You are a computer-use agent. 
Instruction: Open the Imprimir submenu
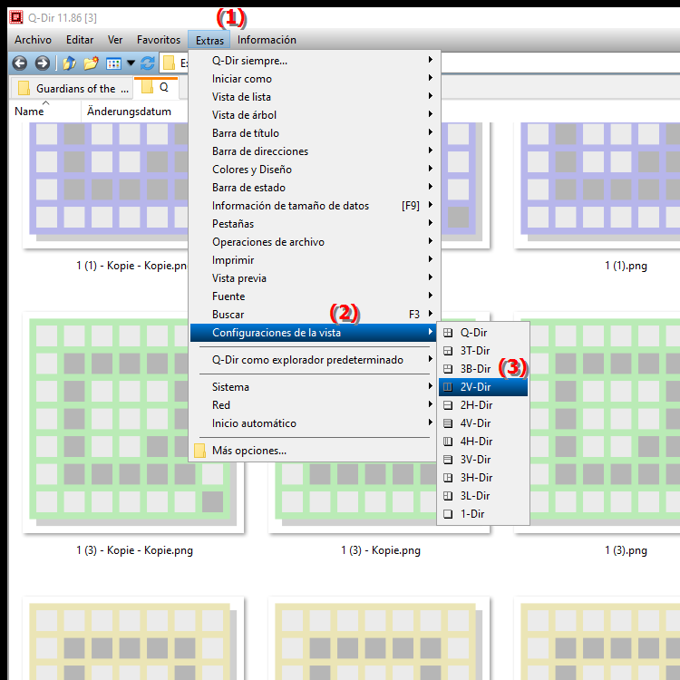pos(313,260)
